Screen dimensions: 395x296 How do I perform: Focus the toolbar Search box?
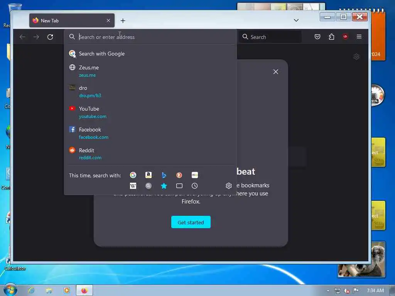tap(270, 37)
